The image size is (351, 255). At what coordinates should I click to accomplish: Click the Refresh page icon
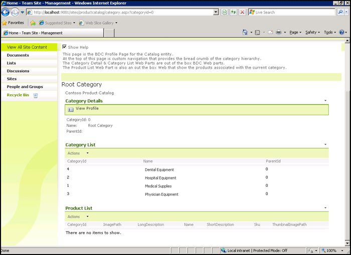[233, 12]
